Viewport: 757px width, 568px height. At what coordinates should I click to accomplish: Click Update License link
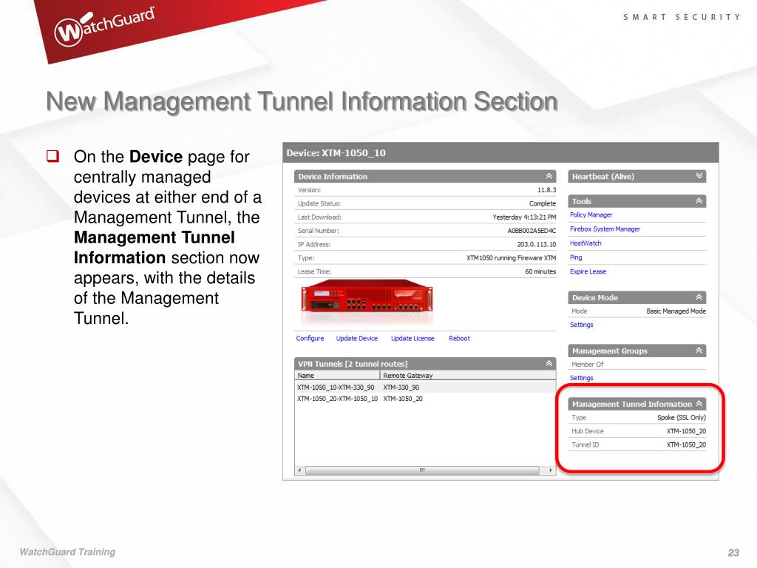point(413,339)
